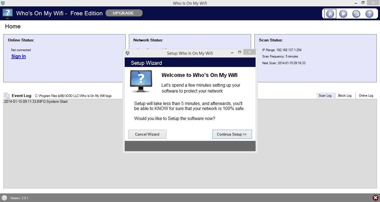Click the 'Online Status:' panel heading

tap(21, 40)
